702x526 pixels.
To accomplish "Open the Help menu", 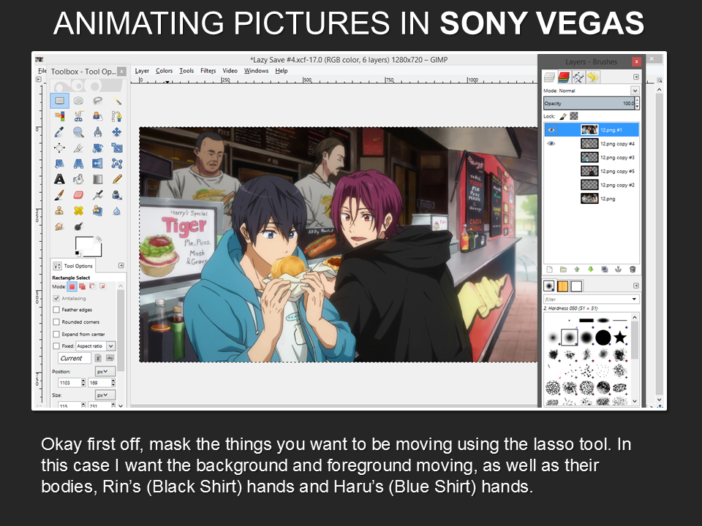I will [x=281, y=71].
